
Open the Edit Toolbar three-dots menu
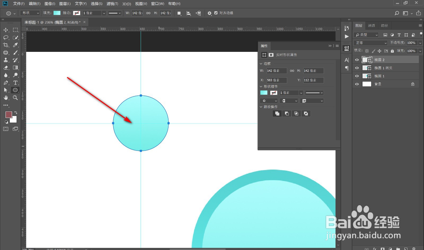pos(6,105)
